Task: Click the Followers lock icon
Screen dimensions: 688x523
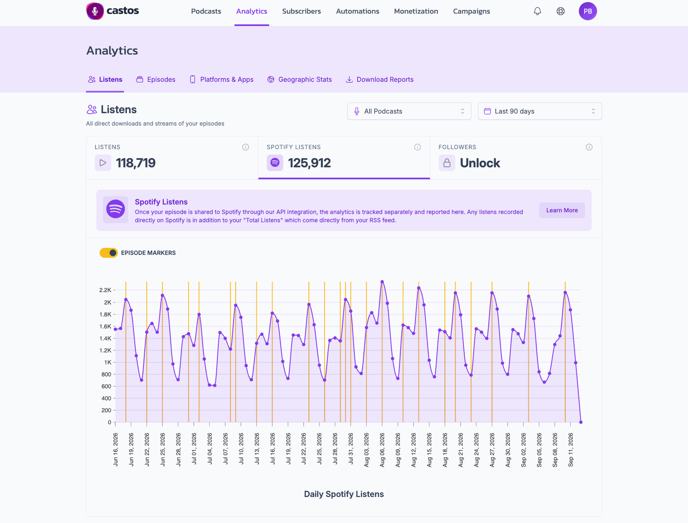Action: 447,163
